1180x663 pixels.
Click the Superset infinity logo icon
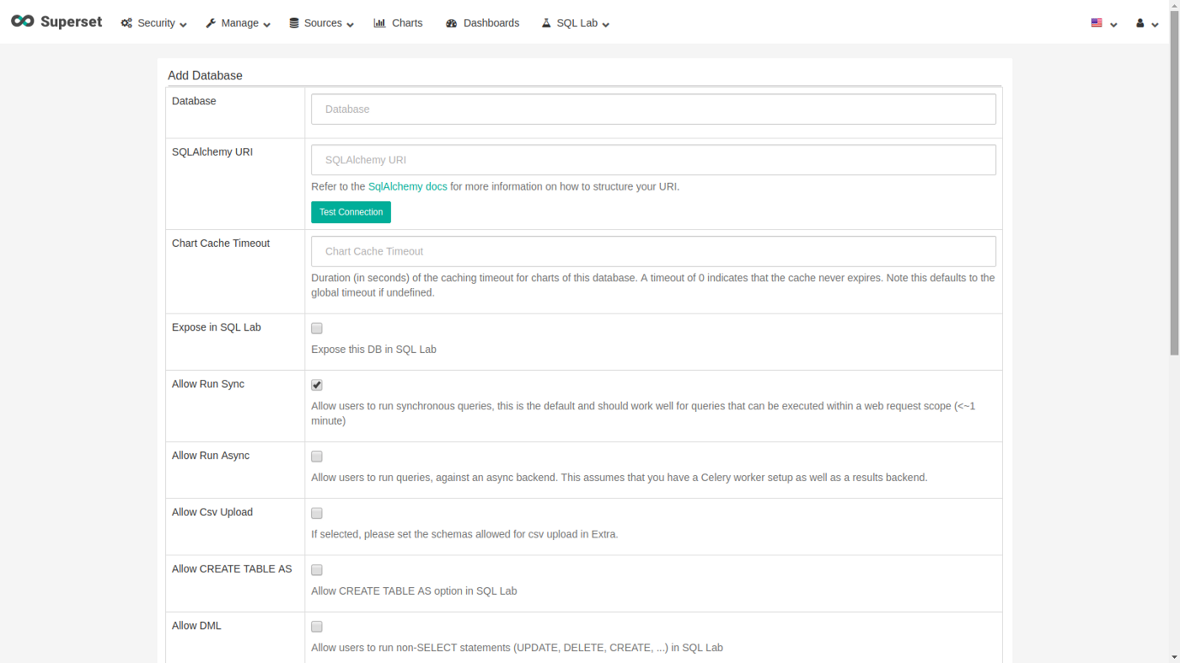pyautogui.click(x=23, y=22)
